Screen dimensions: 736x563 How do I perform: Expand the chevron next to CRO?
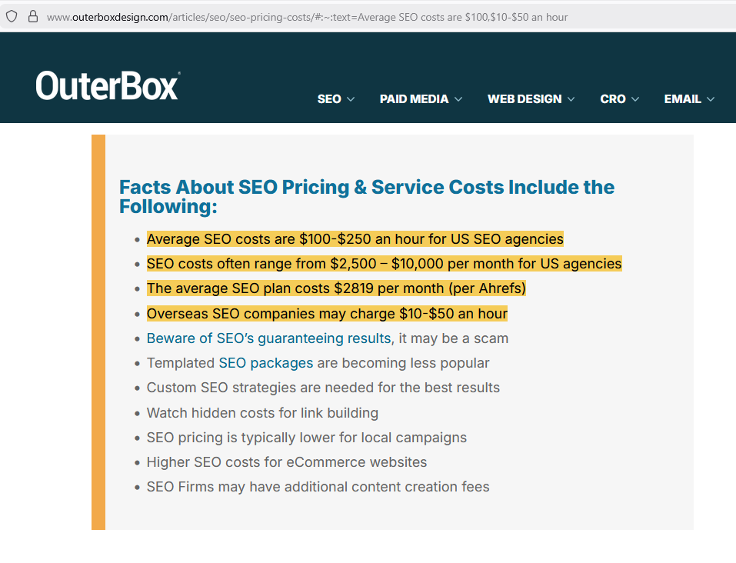coord(635,99)
